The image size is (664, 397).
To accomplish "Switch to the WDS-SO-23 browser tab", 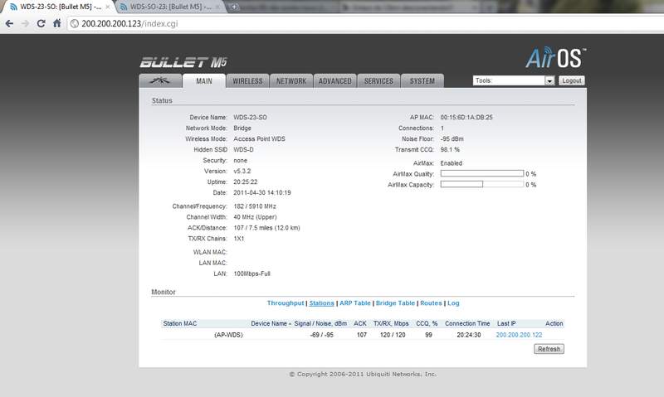I will [169, 7].
